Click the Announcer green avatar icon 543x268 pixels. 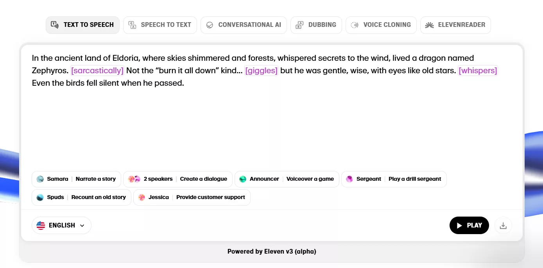click(243, 179)
